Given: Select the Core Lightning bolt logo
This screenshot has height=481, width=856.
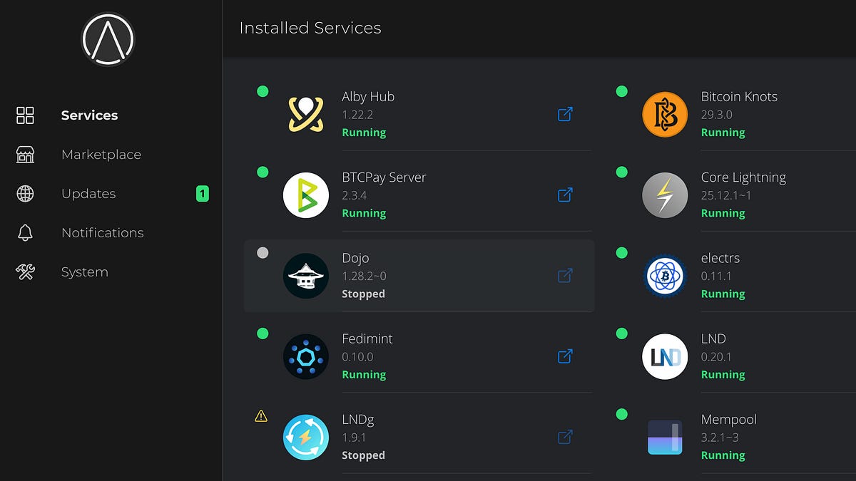Looking at the screenshot, I should point(665,195).
